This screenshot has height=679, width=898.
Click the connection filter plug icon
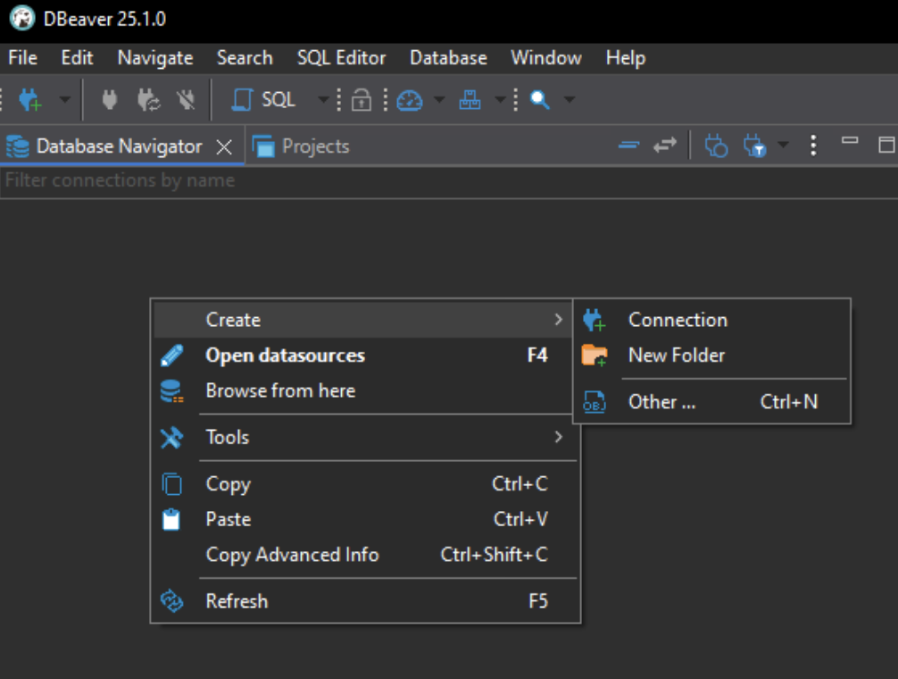[x=755, y=146]
